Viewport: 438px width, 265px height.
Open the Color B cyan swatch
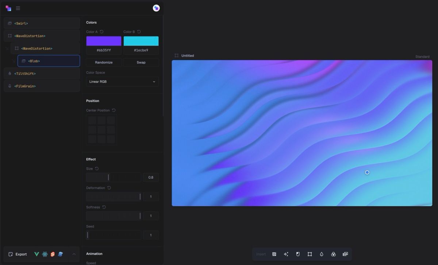(x=141, y=41)
